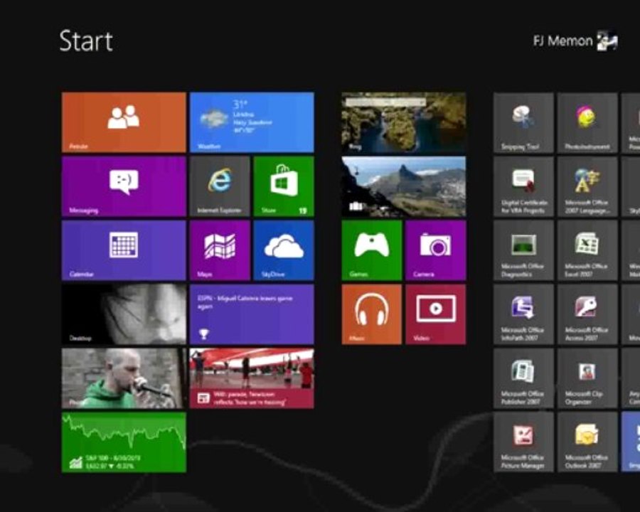Open Microsoft Office 2007 Language settings tile
Image resolution: width=640 pixels, height=512 pixels.
(587, 186)
